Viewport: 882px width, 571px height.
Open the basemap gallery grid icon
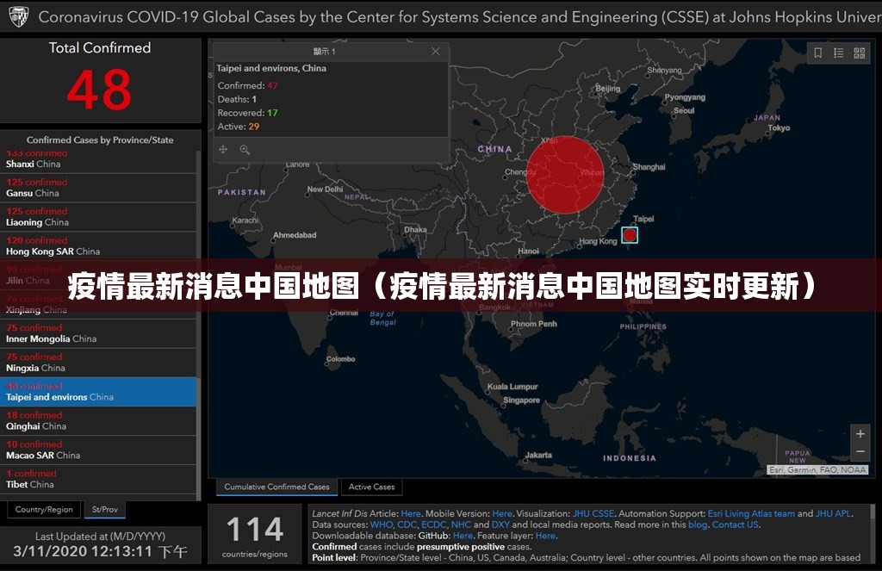click(860, 53)
